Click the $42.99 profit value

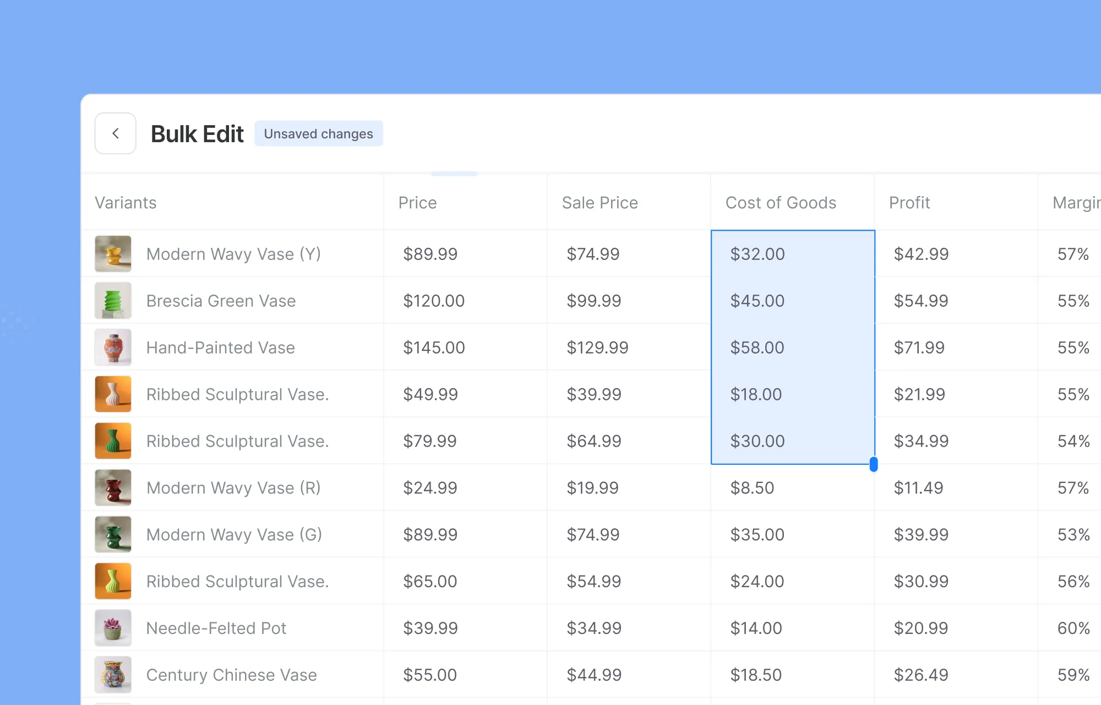click(921, 254)
